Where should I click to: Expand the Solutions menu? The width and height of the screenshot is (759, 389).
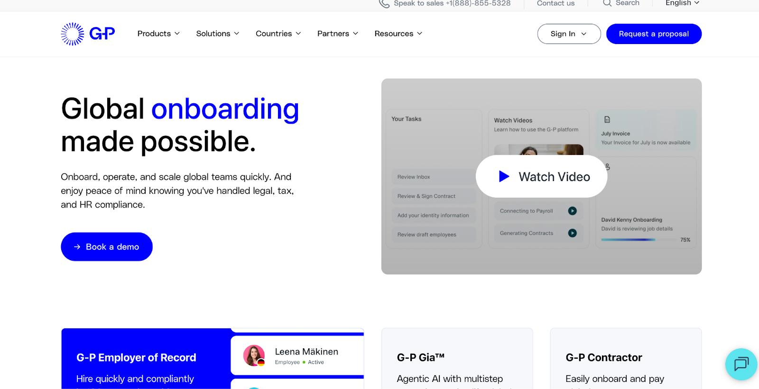(x=218, y=34)
